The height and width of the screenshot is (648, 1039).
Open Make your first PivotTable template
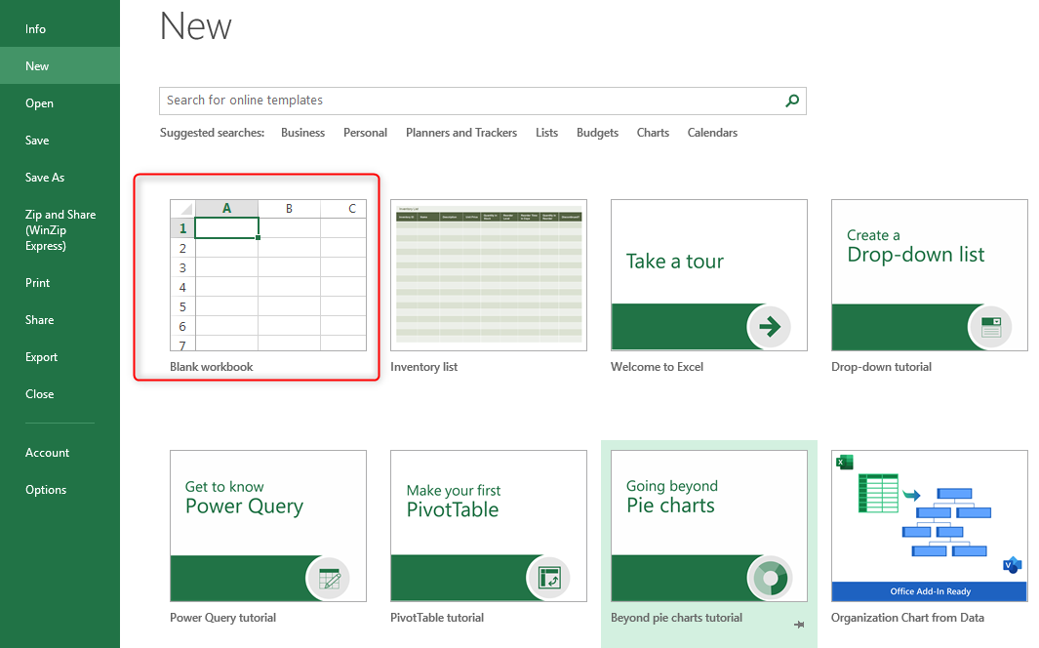(489, 526)
